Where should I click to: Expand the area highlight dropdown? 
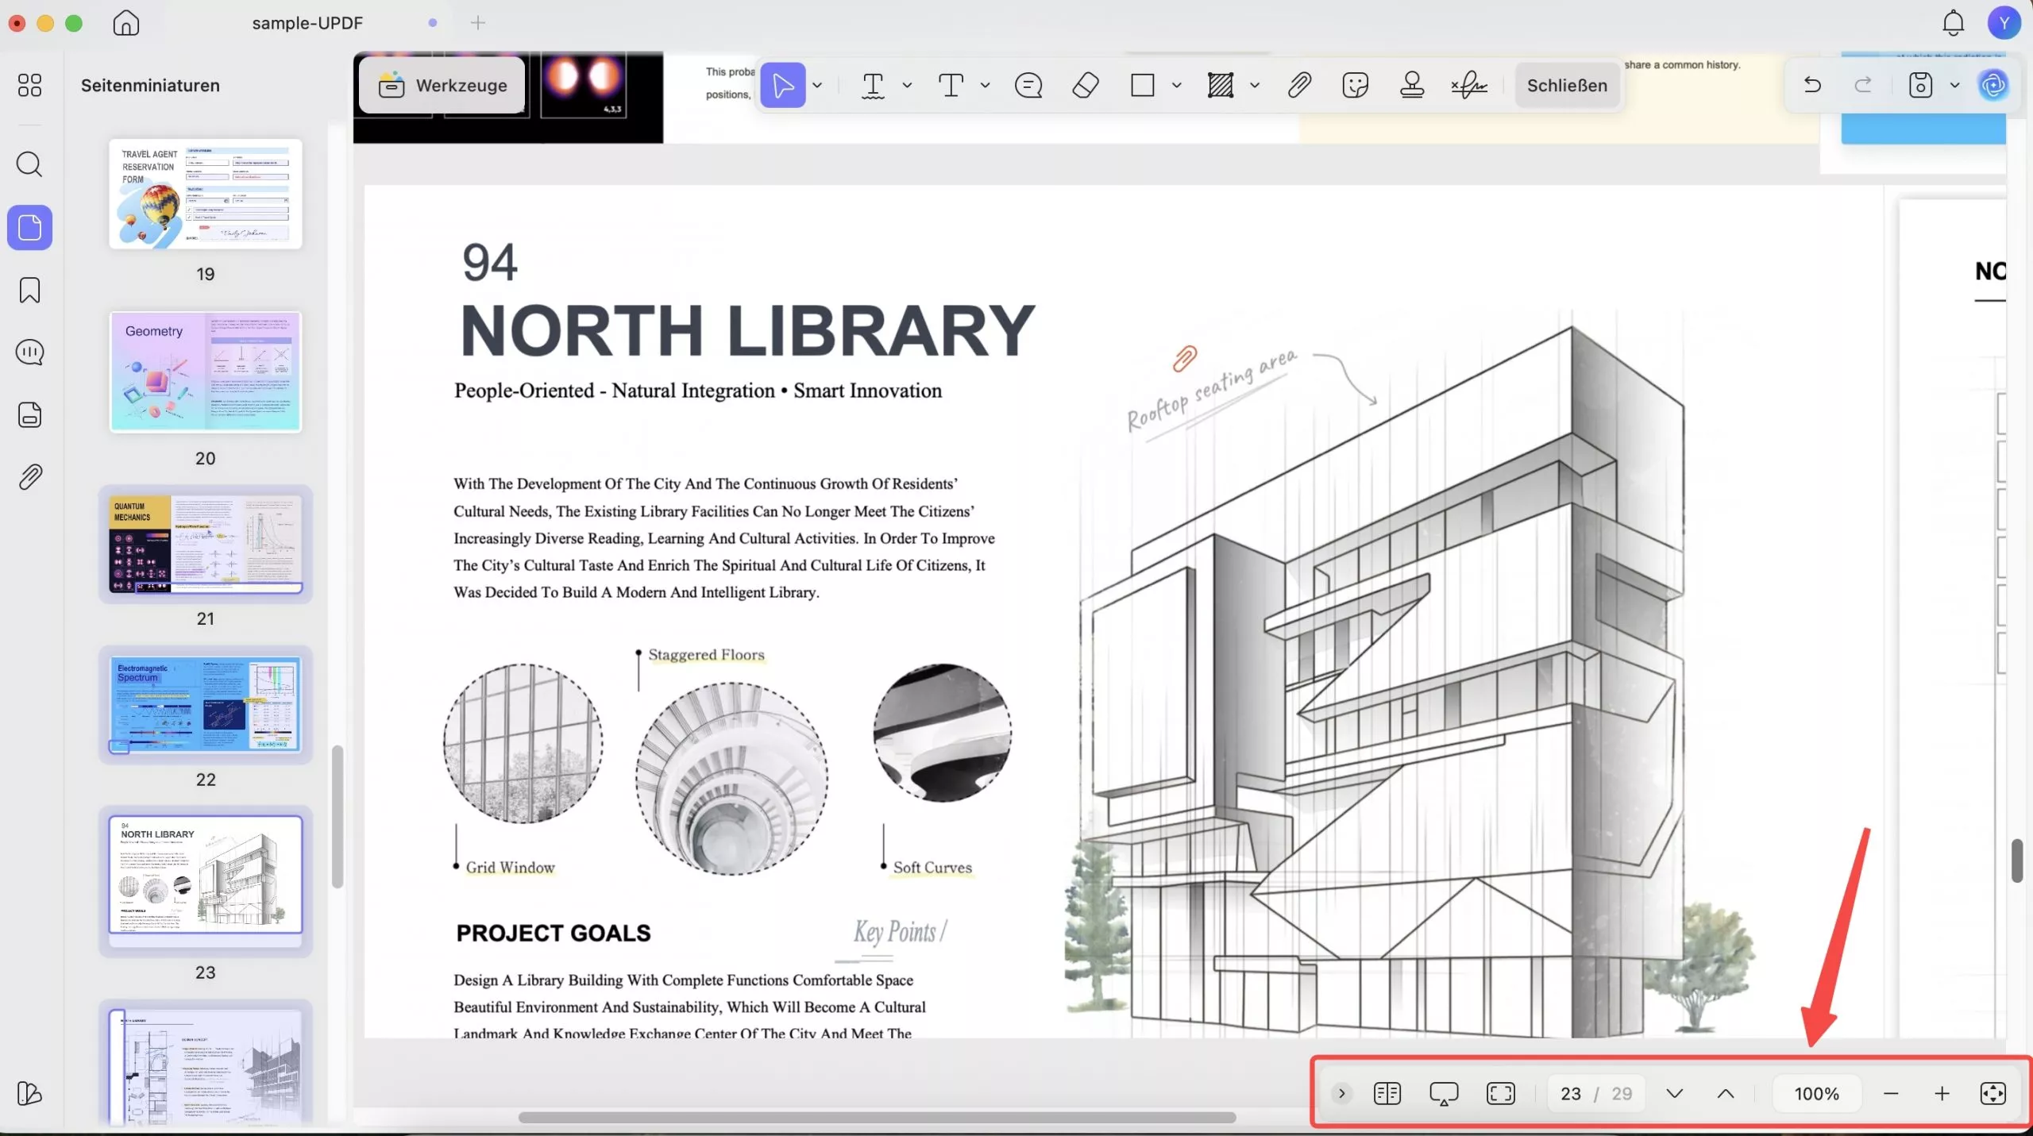(x=1255, y=85)
